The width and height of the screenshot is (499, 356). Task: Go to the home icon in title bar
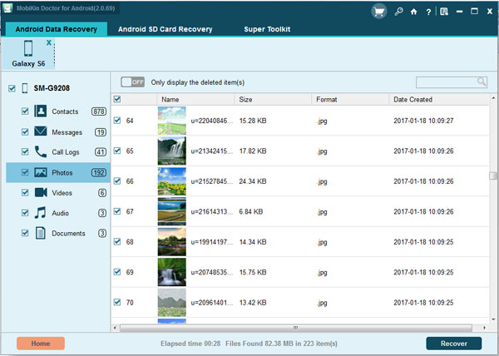coord(413,12)
